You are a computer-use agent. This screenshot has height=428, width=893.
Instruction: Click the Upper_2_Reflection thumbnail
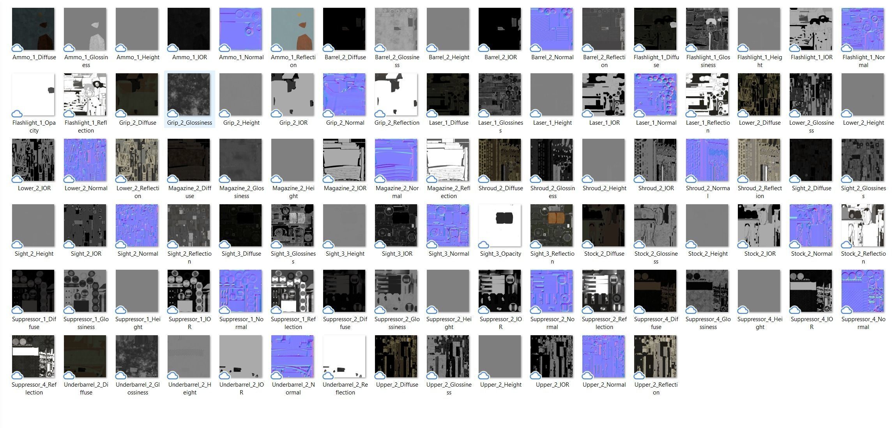click(x=655, y=356)
